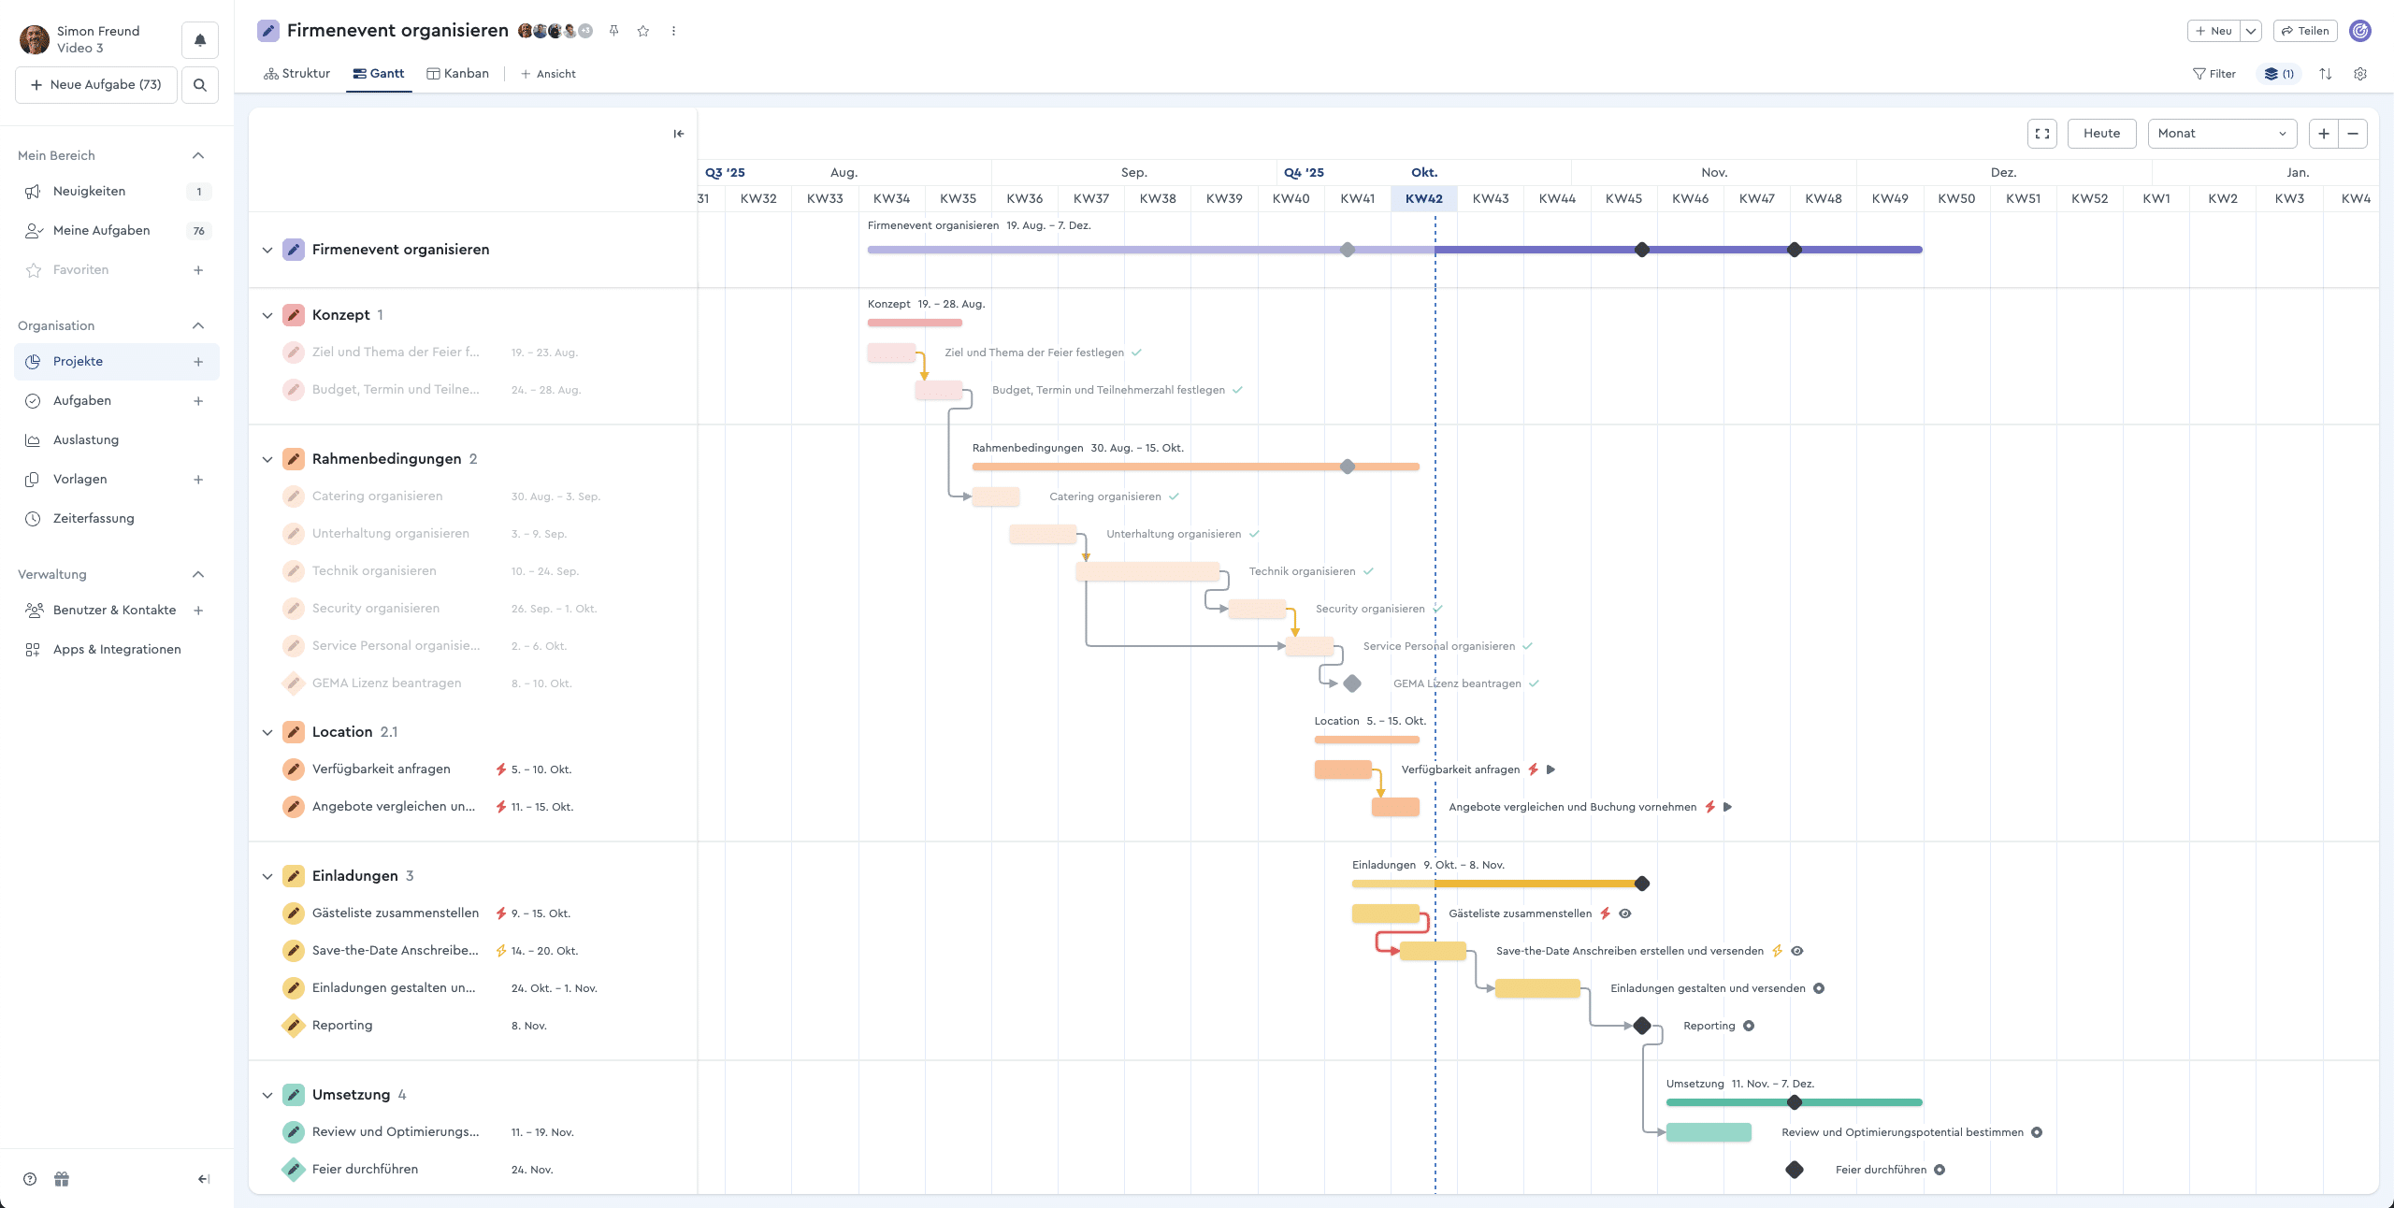Zoom in on the timeline with the plus control

(2323, 133)
